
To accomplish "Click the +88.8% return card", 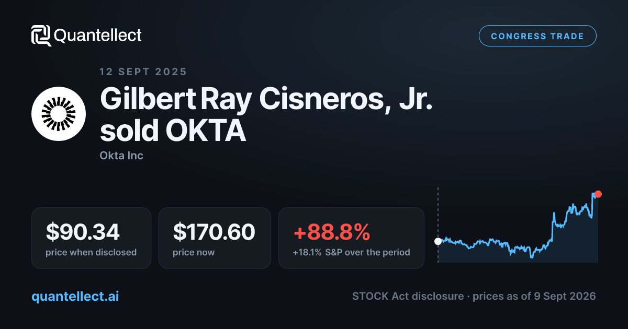I will point(351,238).
